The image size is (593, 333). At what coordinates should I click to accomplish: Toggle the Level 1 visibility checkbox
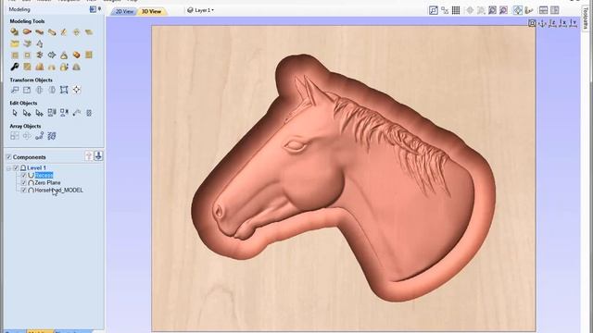click(x=16, y=167)
